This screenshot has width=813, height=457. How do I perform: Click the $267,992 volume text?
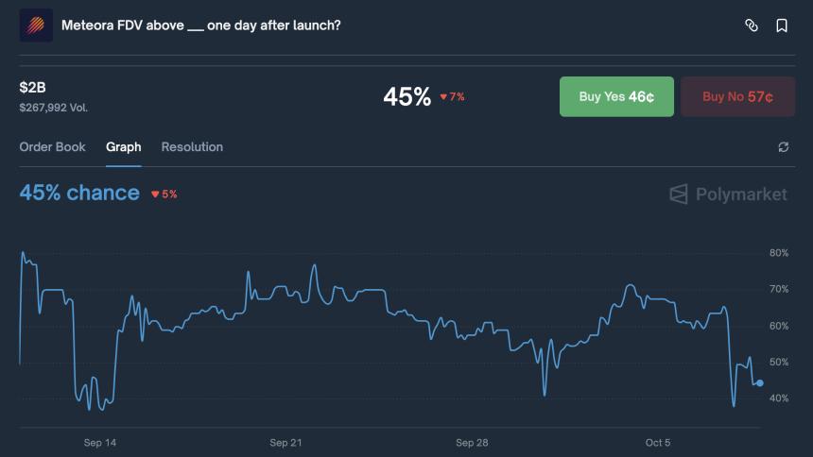click(x=54, y=108)
